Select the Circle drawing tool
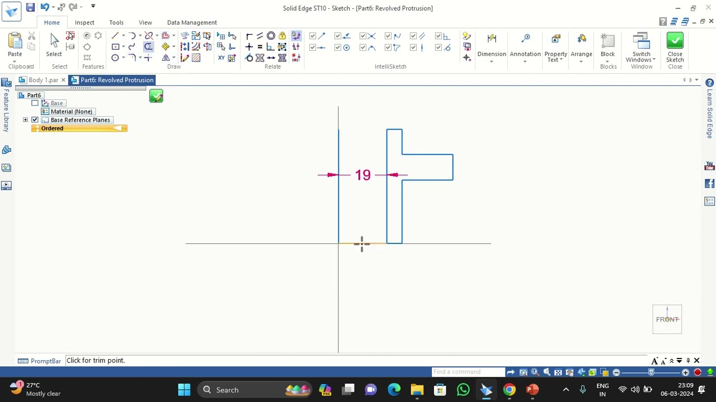 pyautogui.click(x=115, y=58)
